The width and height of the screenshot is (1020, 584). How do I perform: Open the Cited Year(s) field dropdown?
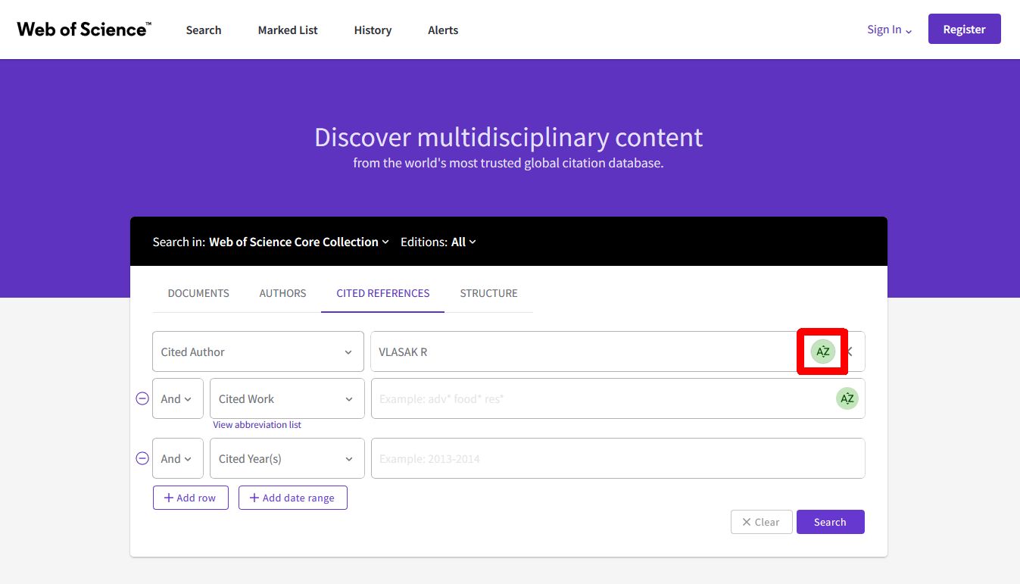tap(287, 458)
